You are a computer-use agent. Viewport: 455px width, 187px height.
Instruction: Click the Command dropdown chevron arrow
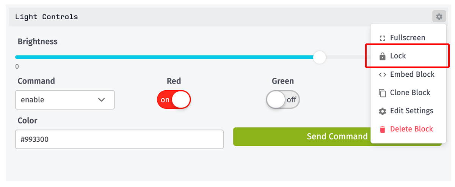point(101,100)
